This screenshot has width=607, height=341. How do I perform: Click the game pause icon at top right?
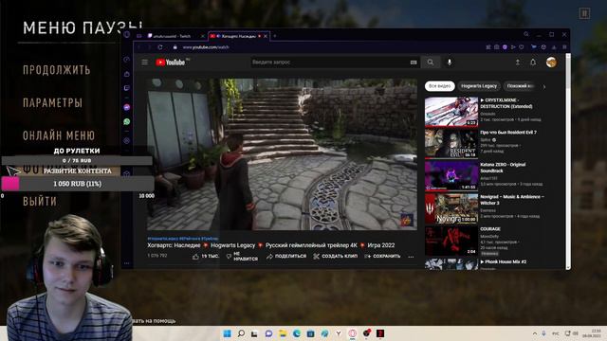(x=584, y=14)
